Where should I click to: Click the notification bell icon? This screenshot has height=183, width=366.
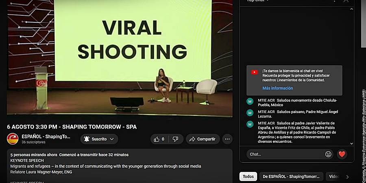pos(87,139)
